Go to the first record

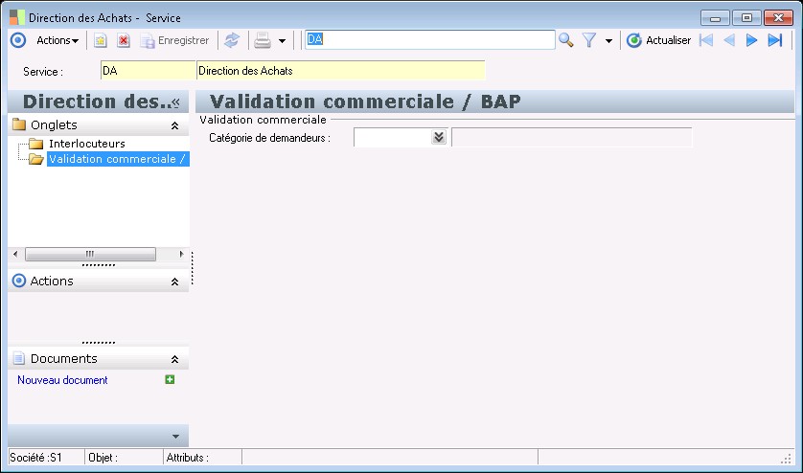(706, 40)
